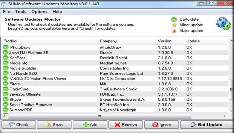Click the green status icon beside iPhotoDraw
The image size is (234, 133).
coord(6,47)
